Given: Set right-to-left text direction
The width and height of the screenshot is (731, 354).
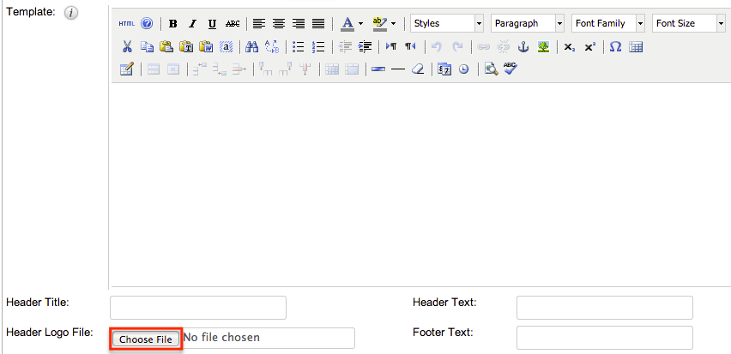Looking at the screenshot, I should pos(410,46).
